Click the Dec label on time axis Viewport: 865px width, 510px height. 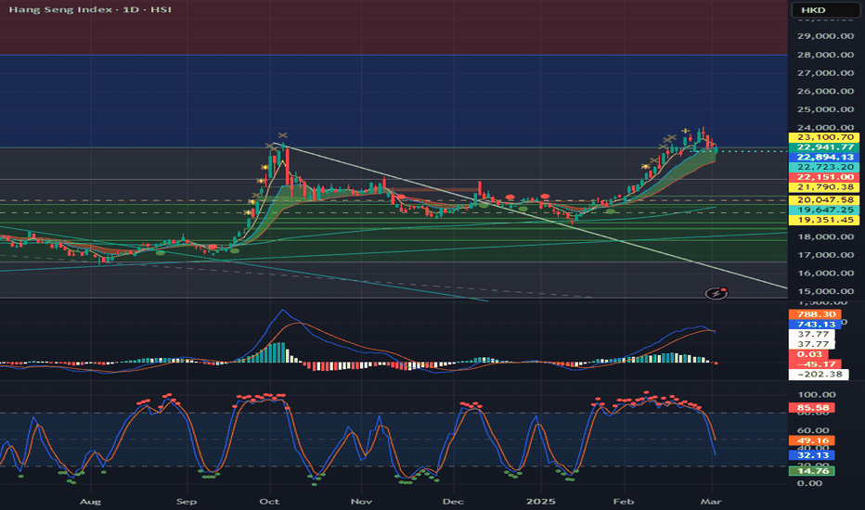coord(453,501)
